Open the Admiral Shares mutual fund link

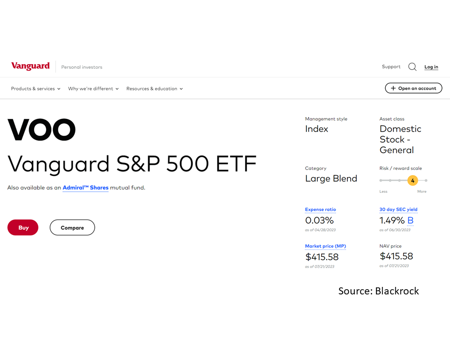(85, 188)
